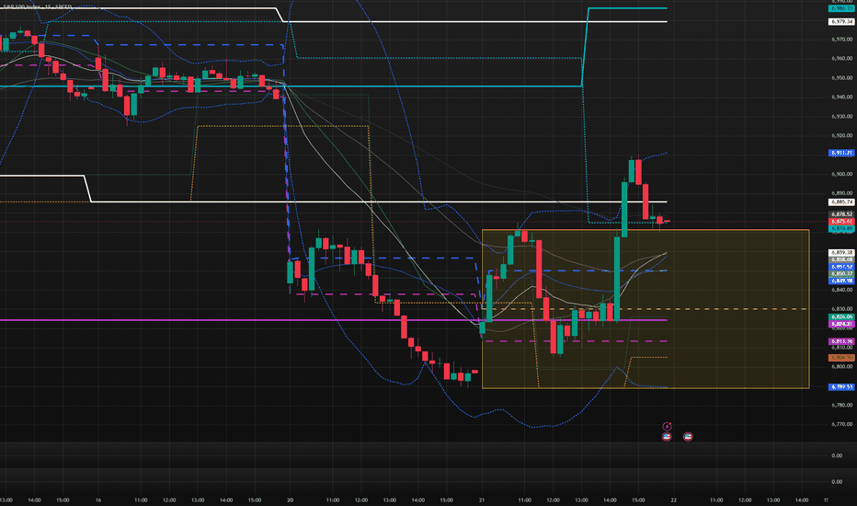
Task: Click the date label 22 on time axis
Action: point(674,500)
